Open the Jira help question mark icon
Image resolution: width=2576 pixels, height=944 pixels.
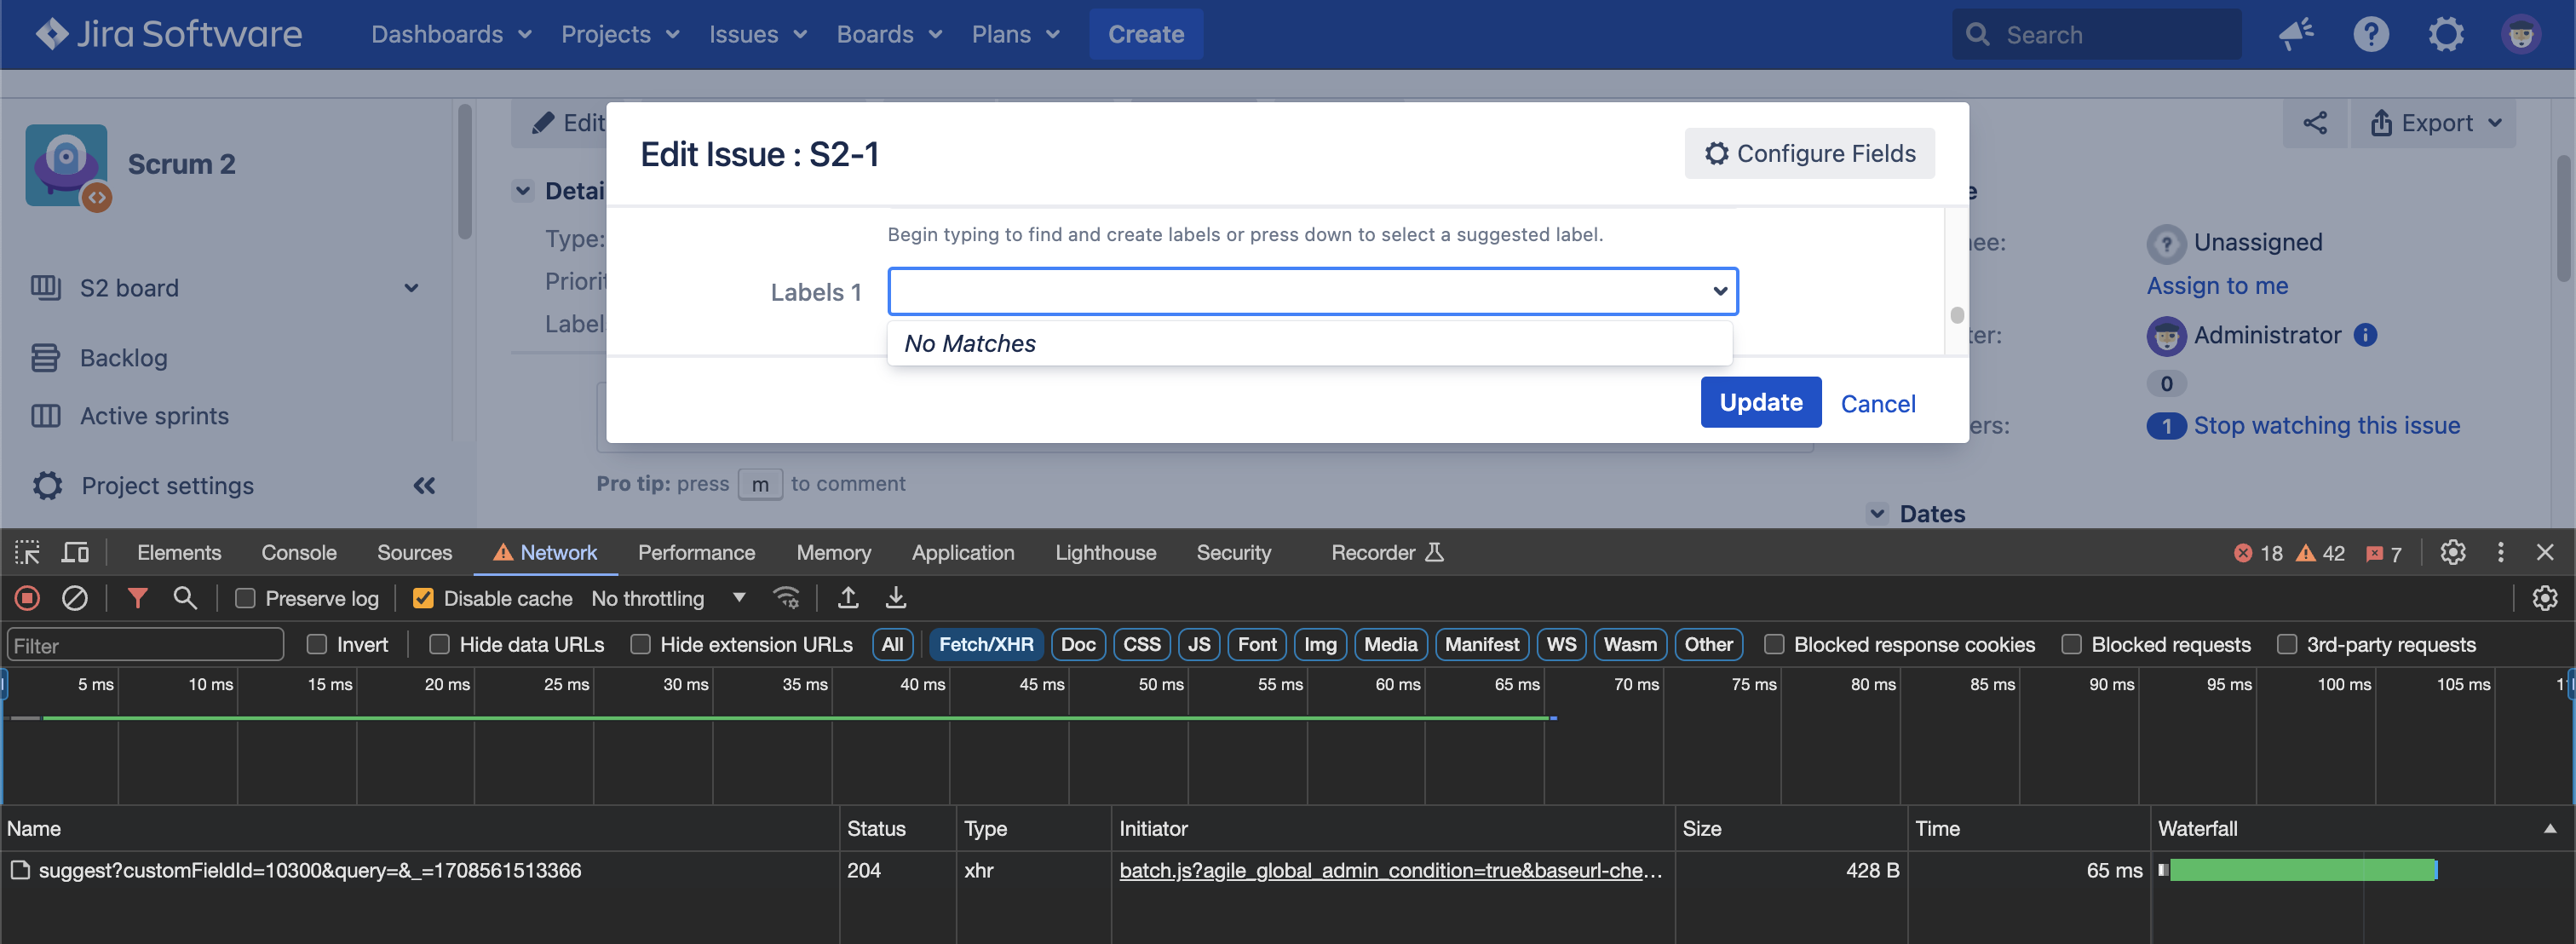2371,34
